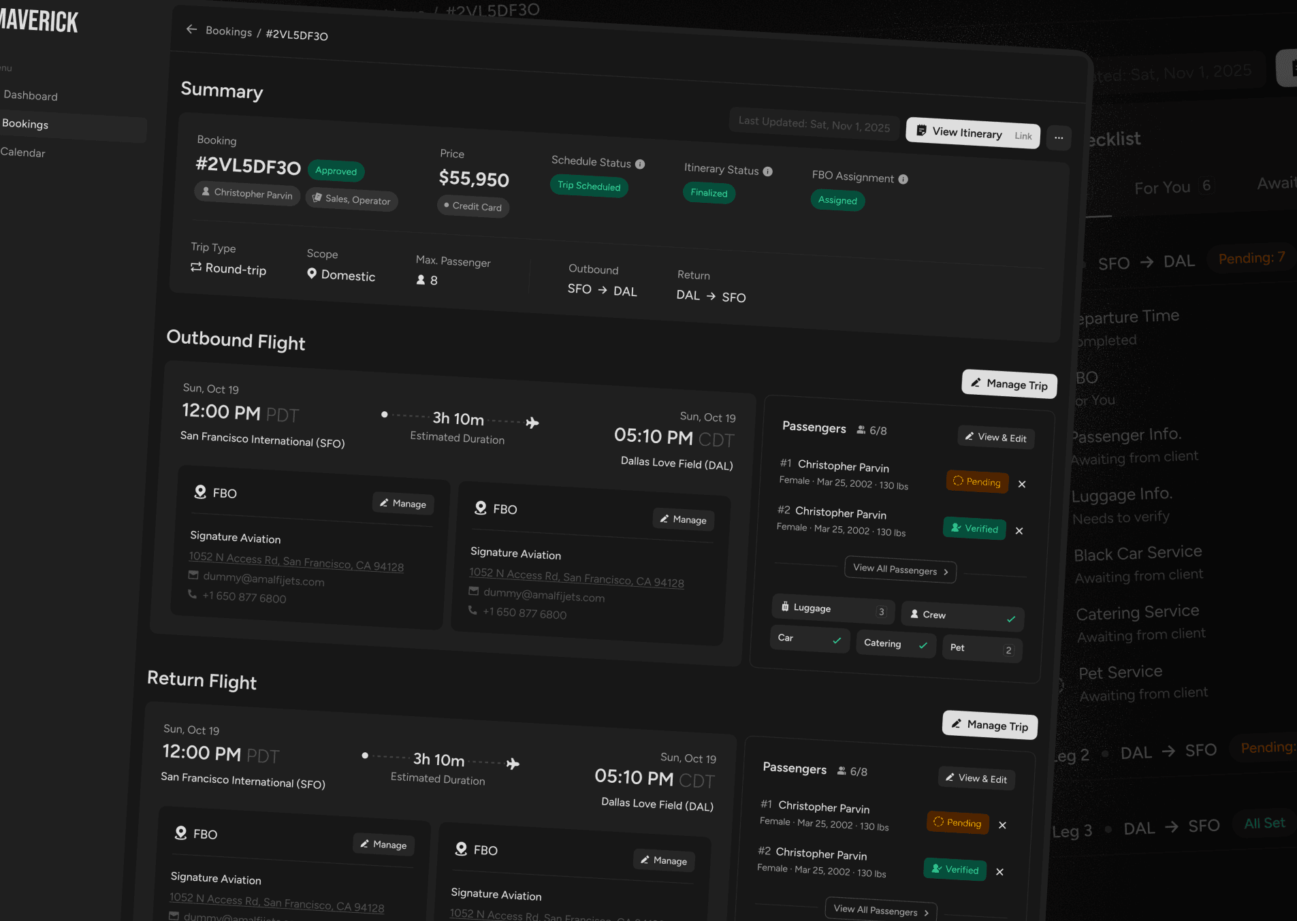This screenshot has width=1297, height=921.
Task: Open the outbound Car chip
Action: click(810, 639)
